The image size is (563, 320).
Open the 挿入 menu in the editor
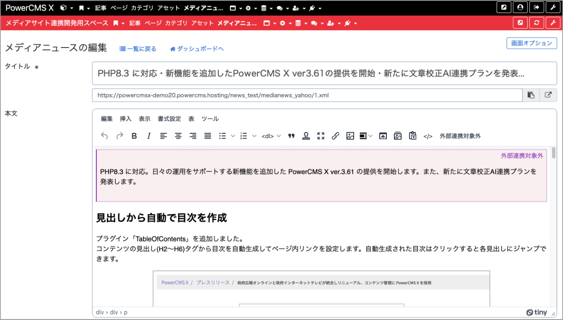pos(126,119)
